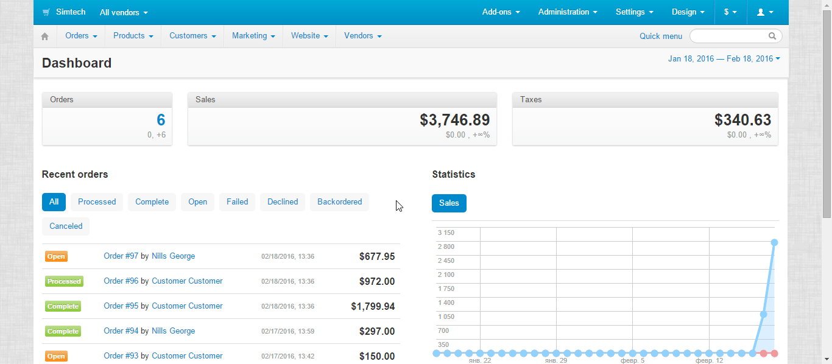Open the All vendors dropdown
Screen dimensions: 832x364
[x=124, y=12]
